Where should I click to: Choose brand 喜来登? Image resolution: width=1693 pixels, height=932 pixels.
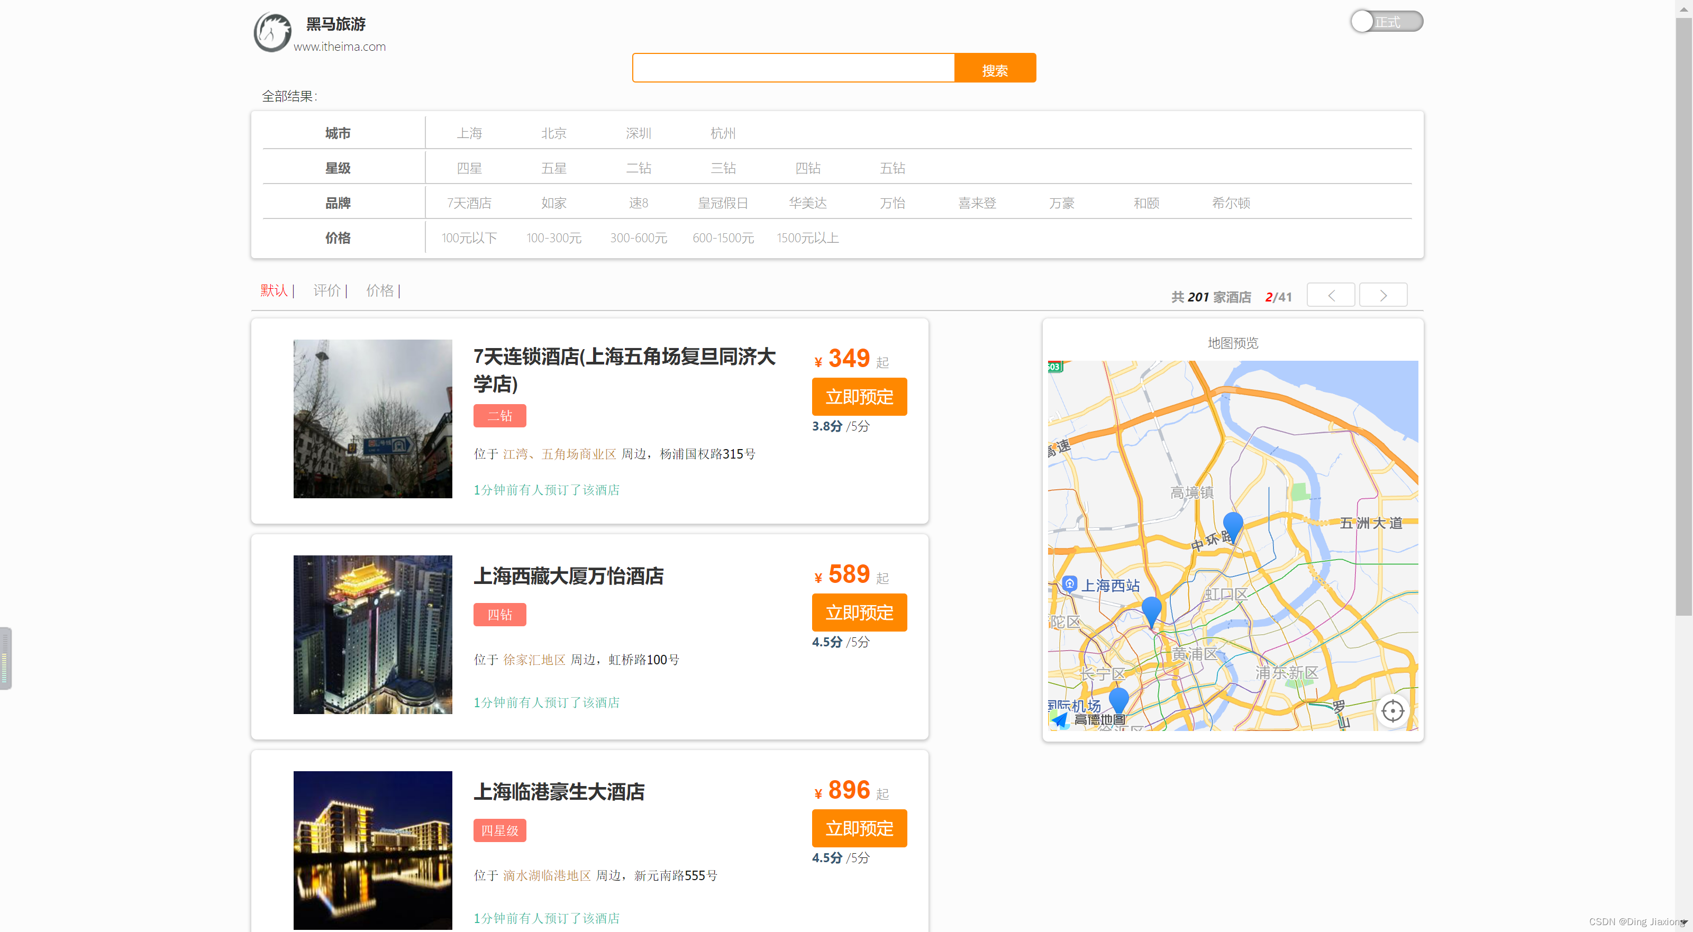pos(977,203)
